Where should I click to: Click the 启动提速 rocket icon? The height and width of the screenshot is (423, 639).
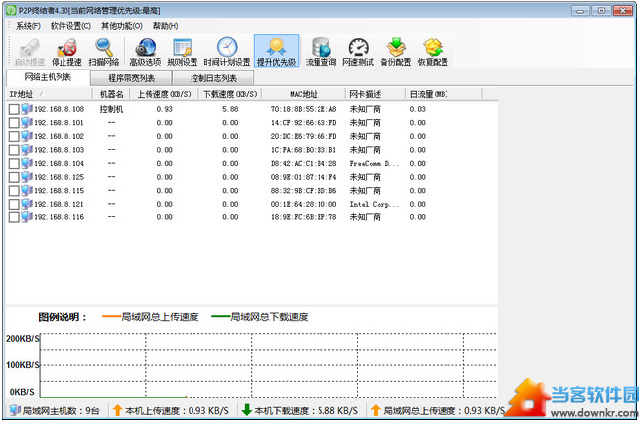[x=29, y=47]
